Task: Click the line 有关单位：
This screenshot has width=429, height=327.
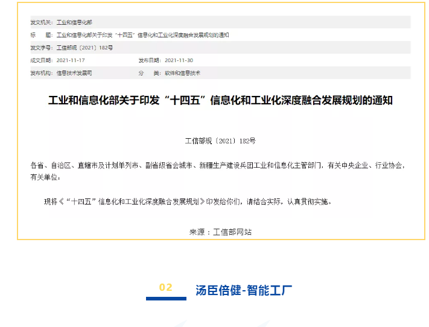Action: (45, 177)
